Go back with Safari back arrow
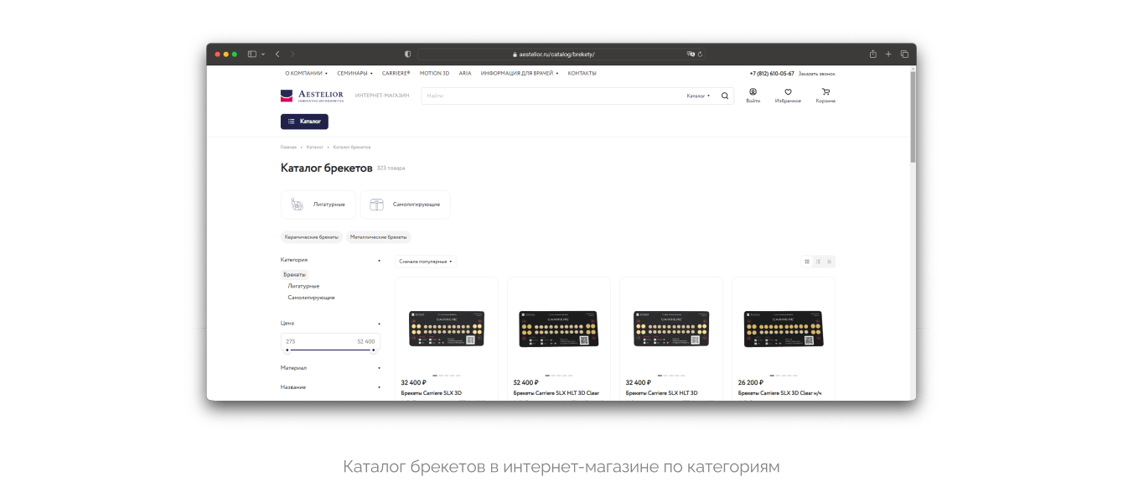 pos(277,54)
